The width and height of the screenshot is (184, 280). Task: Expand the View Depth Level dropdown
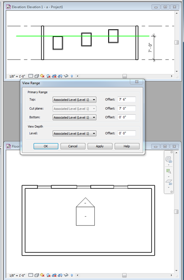point(74,133)
